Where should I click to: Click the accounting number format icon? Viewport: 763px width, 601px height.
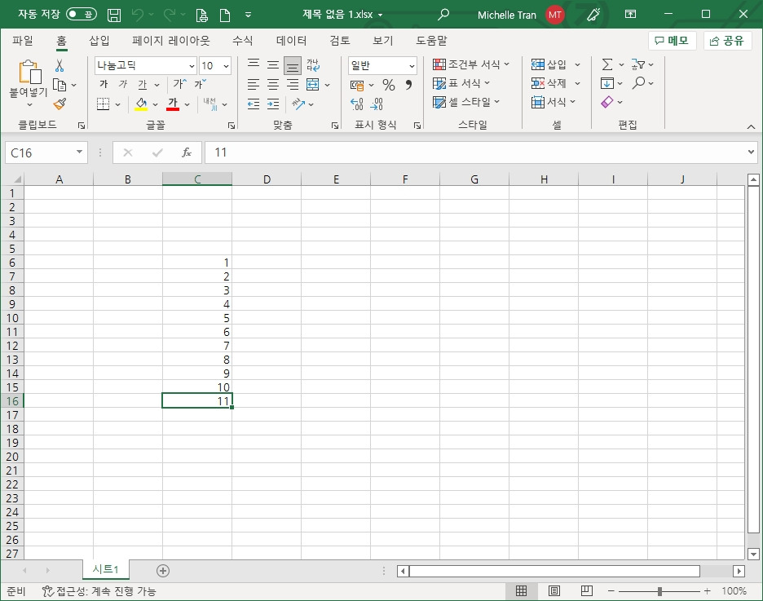357,85
